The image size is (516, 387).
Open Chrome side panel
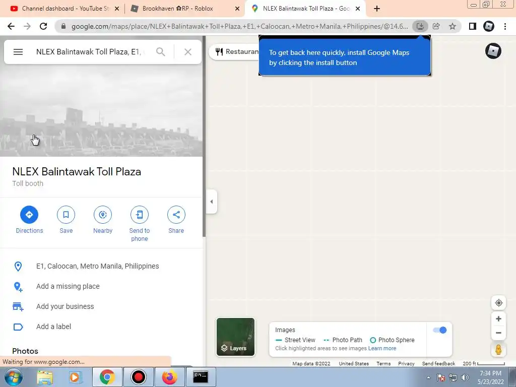(473, 26)
